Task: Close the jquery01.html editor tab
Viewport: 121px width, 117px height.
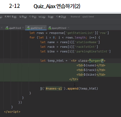Action: (x=68, y=28)
